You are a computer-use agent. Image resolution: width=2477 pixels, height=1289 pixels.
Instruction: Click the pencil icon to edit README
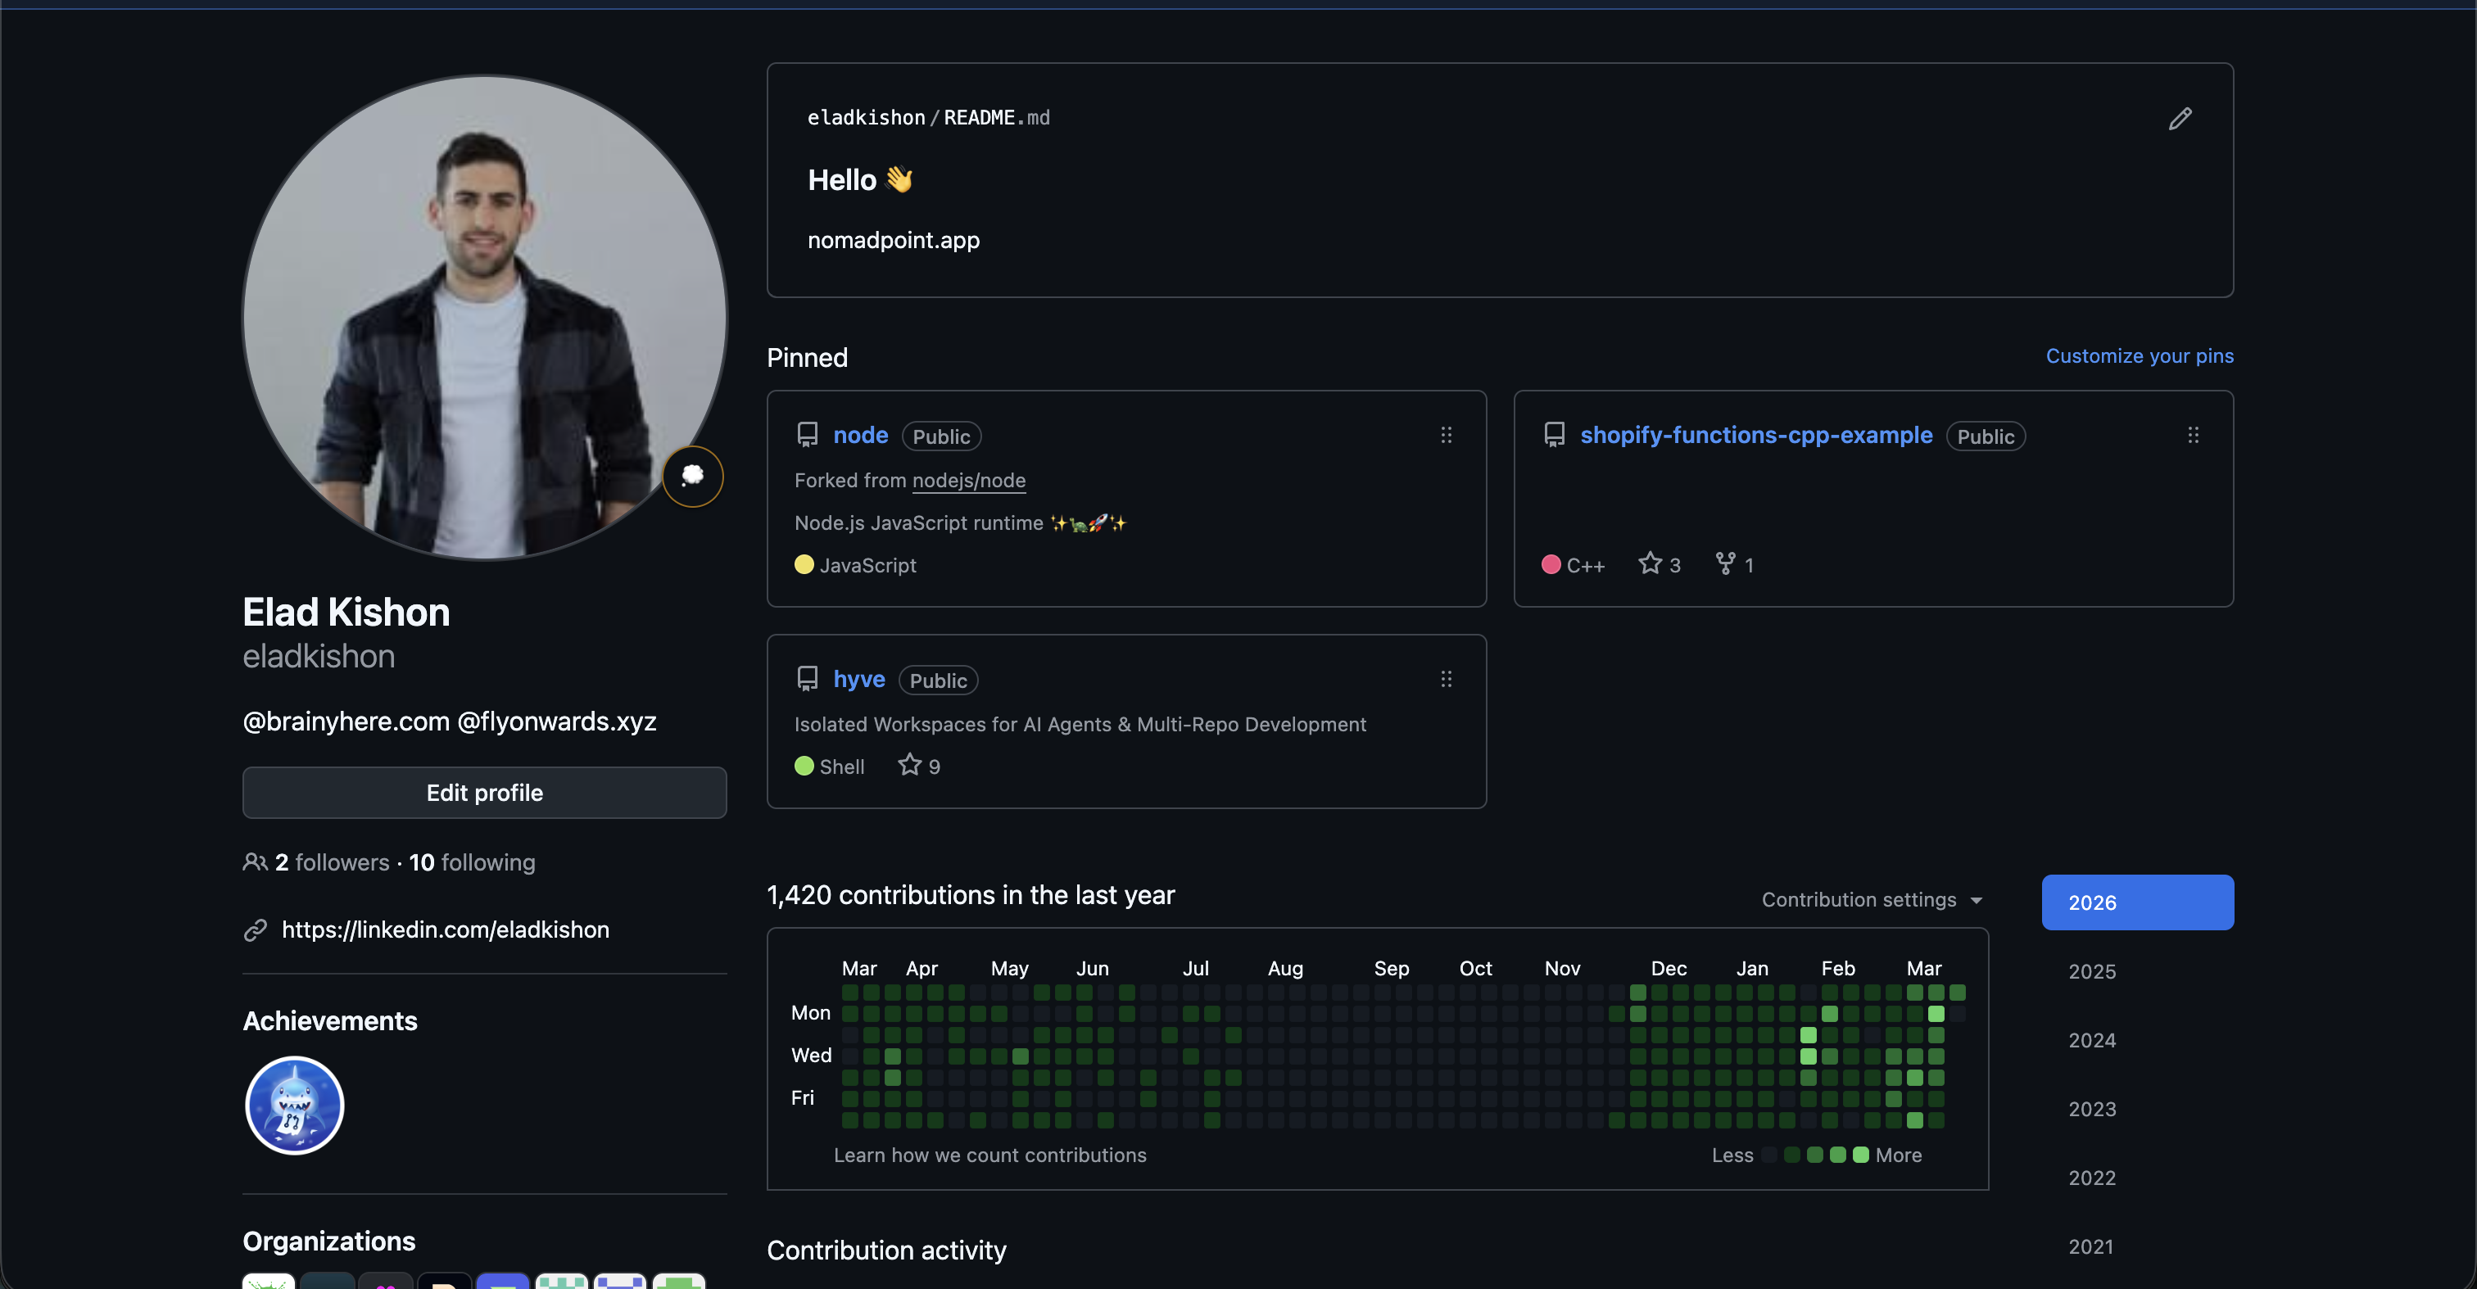tap(2180, 118)
